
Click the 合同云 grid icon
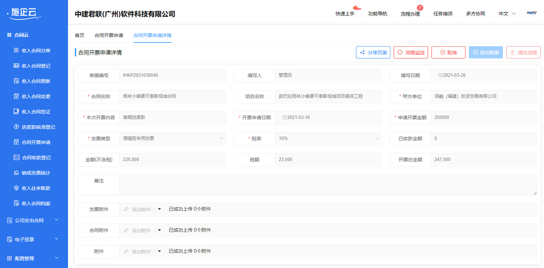coord(9,35)
